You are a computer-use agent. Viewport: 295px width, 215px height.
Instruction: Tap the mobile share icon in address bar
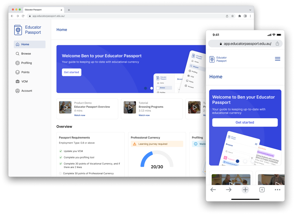pos(277,44)
